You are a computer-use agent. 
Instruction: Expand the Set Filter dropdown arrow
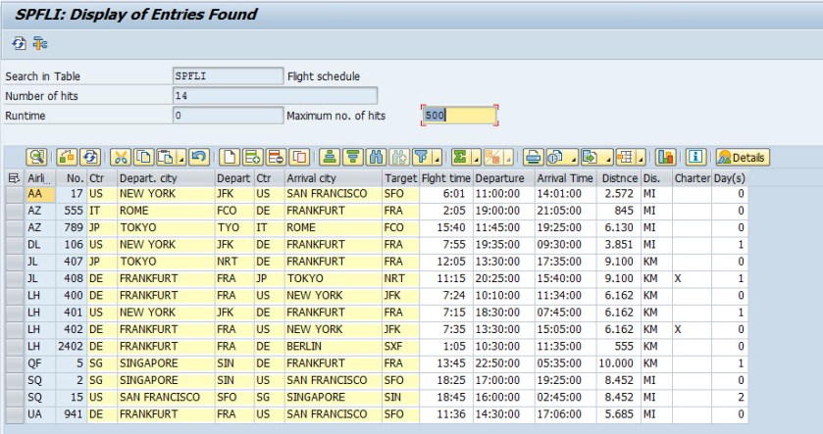click(436, 158)
